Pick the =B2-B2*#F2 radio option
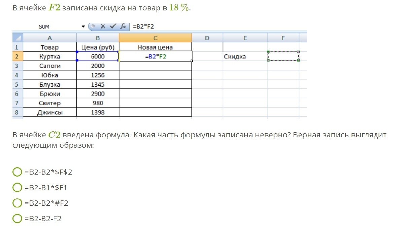The height and width of the screenshot is (236, 403). click(x=17, y=203)
